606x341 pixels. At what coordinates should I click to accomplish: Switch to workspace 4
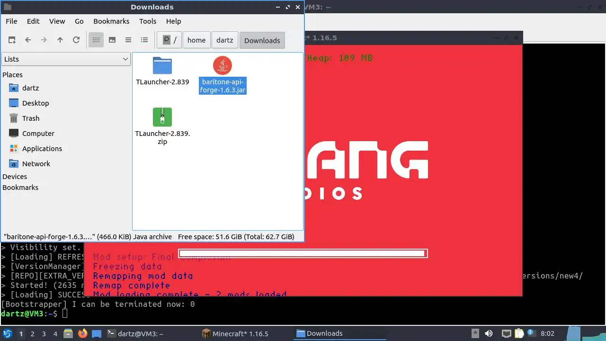(x=55, y=334)
